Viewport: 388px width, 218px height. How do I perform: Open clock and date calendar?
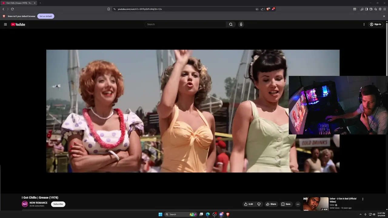click(381, 214)
